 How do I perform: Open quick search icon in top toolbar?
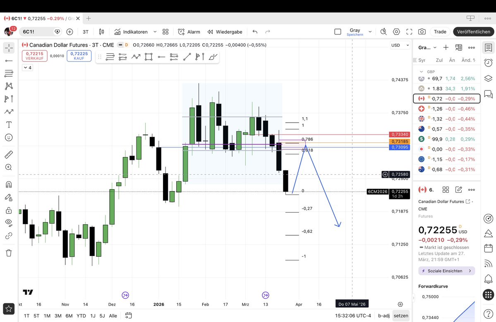(x=383, y=31)
